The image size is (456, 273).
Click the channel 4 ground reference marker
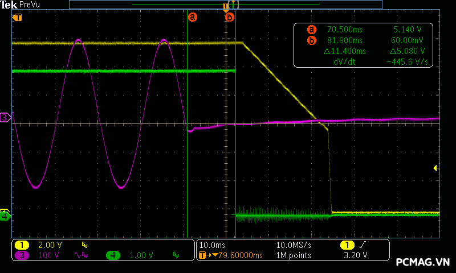click(5, 216)
